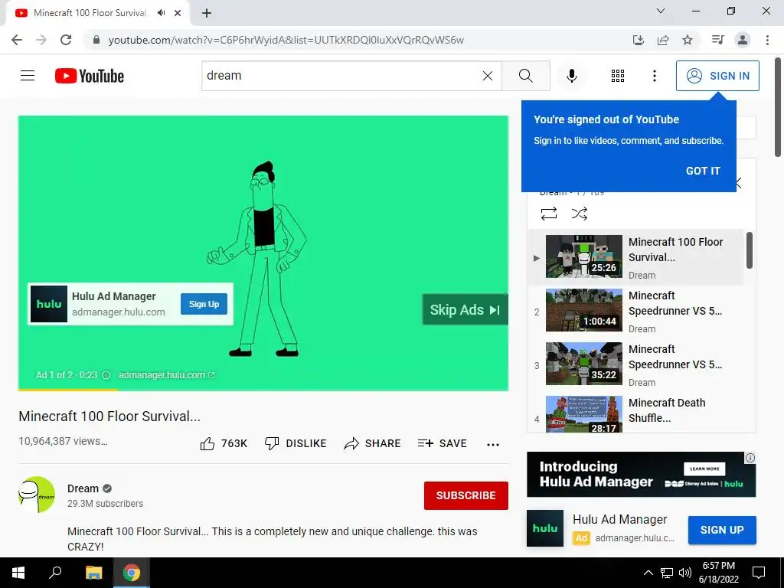Open more actions ellipsis below video
Image resolution: width=784 pixels, height=588 pixels.
click(493, 445)
